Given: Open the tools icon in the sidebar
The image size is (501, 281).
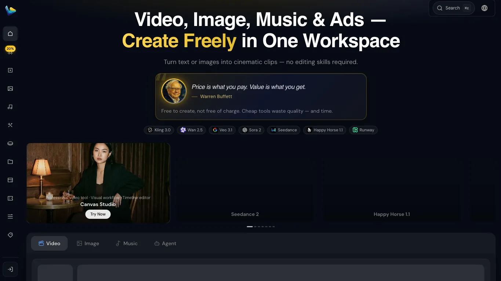Looking at the screenshot, I should (10, 125).
